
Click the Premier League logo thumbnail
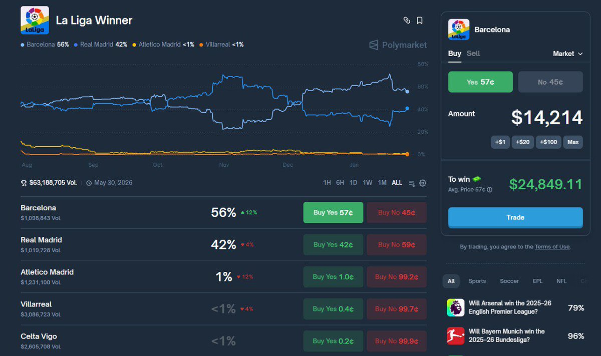[x=455, y=307]
